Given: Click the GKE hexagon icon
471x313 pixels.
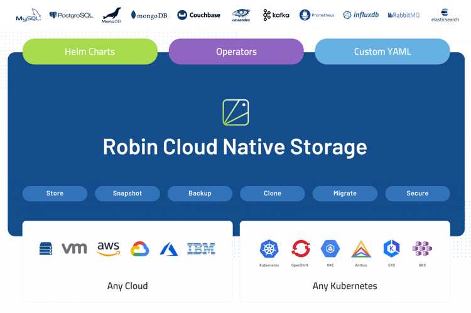Looking at the screenshot, I should tap(330, 249).
